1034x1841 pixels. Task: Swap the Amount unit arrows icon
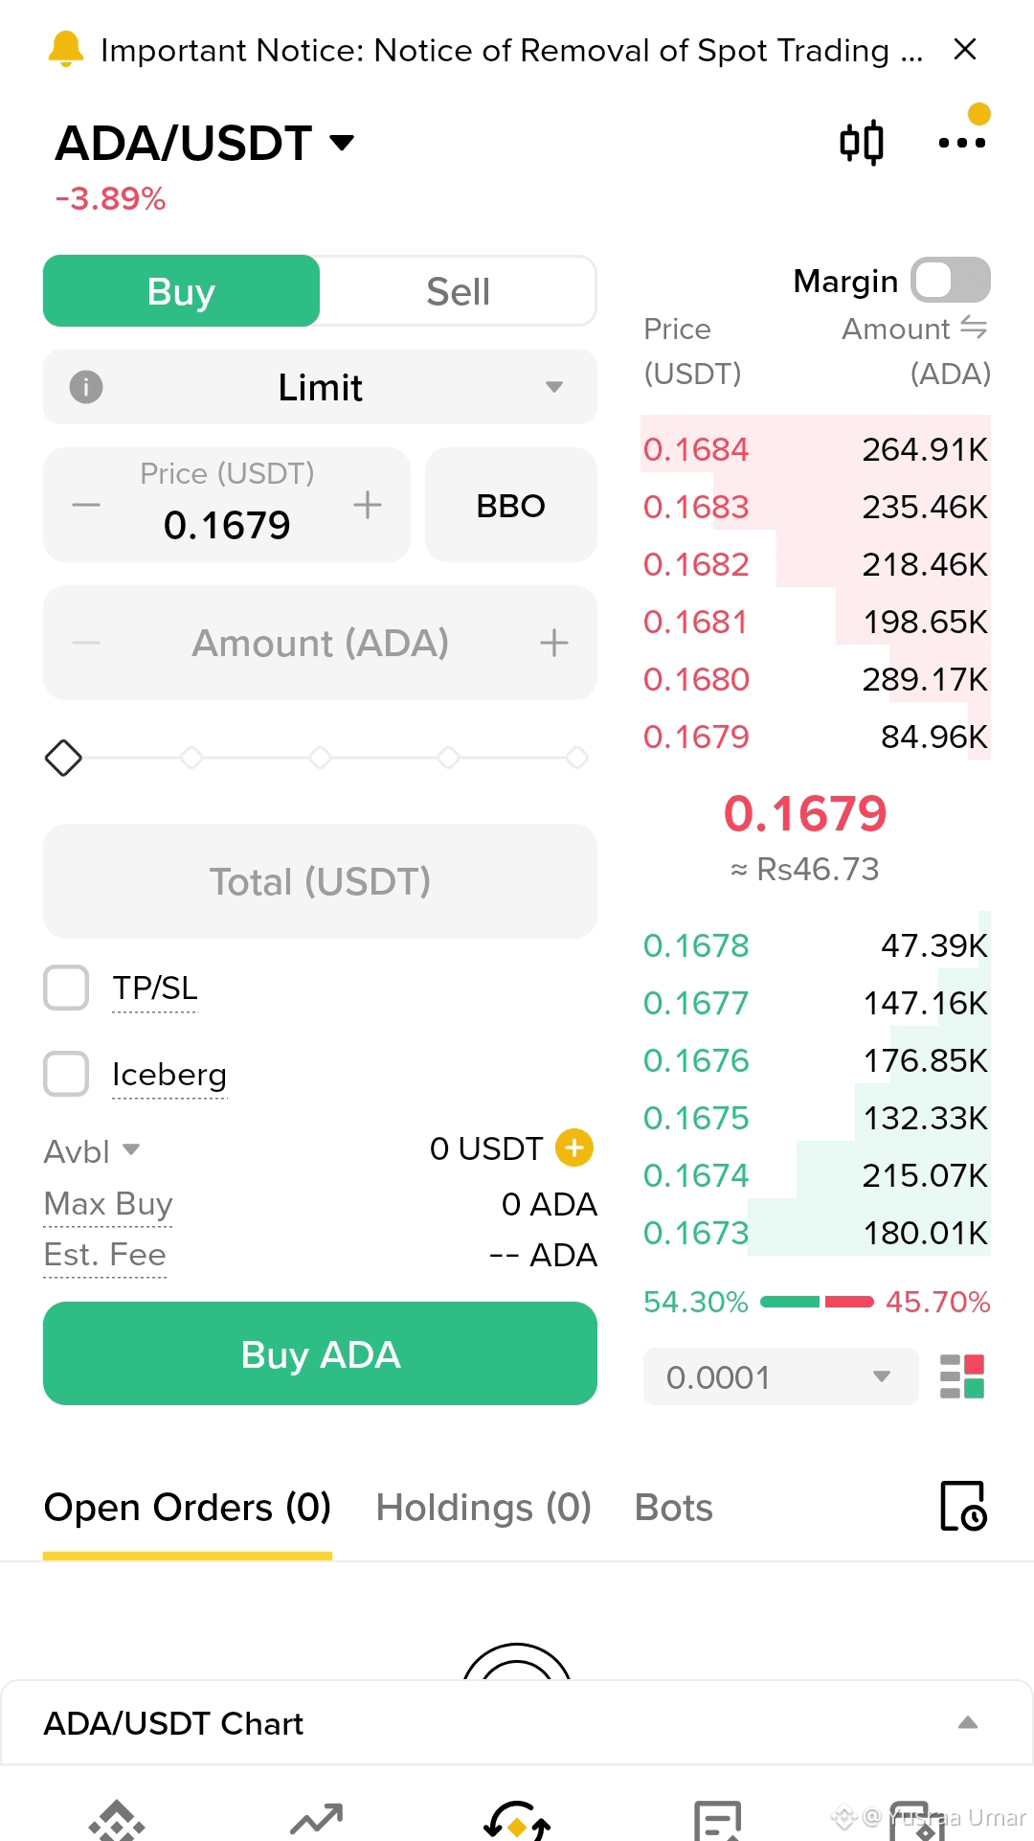tap(973, 328)
